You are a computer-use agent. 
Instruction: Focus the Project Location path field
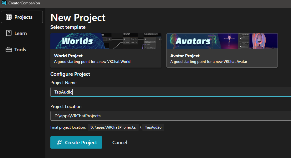point(171,116)
